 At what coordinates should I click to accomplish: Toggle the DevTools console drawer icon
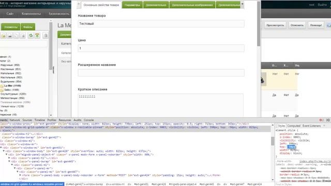(328, 120)
